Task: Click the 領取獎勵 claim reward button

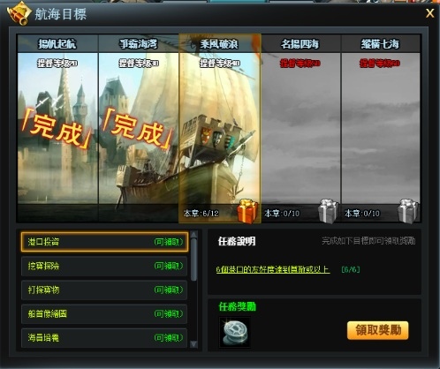Action: tap(378, 330)
